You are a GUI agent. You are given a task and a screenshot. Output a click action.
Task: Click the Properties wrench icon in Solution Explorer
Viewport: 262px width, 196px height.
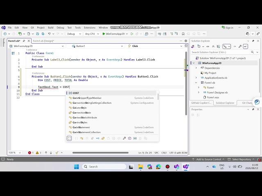point(240,47)
